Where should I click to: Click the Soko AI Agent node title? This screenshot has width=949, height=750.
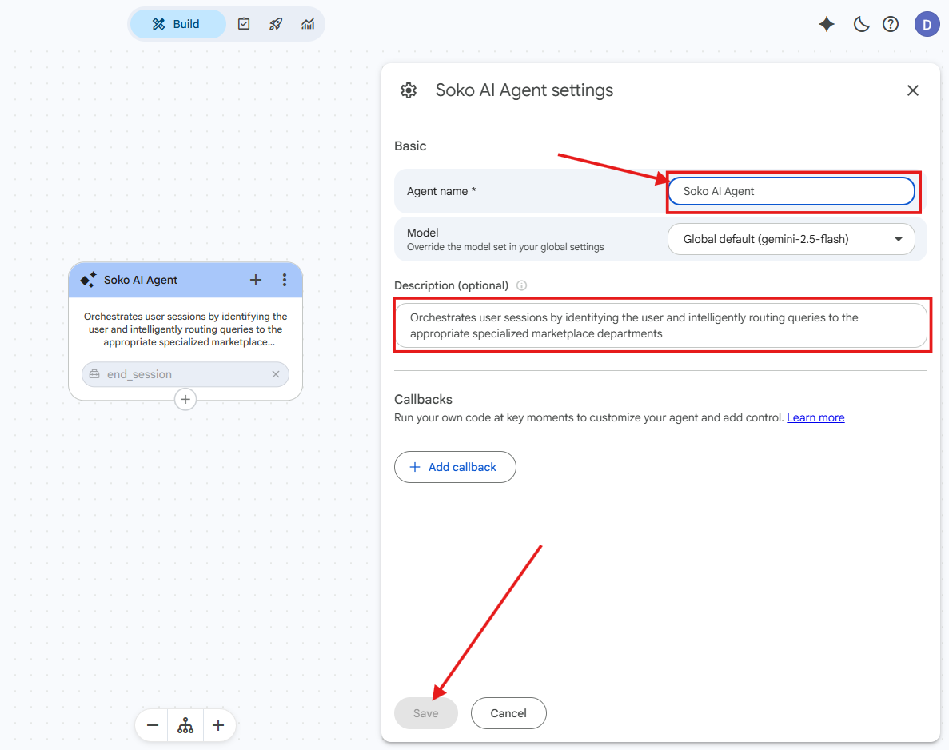pyautogui.click(x=141, y=280)
